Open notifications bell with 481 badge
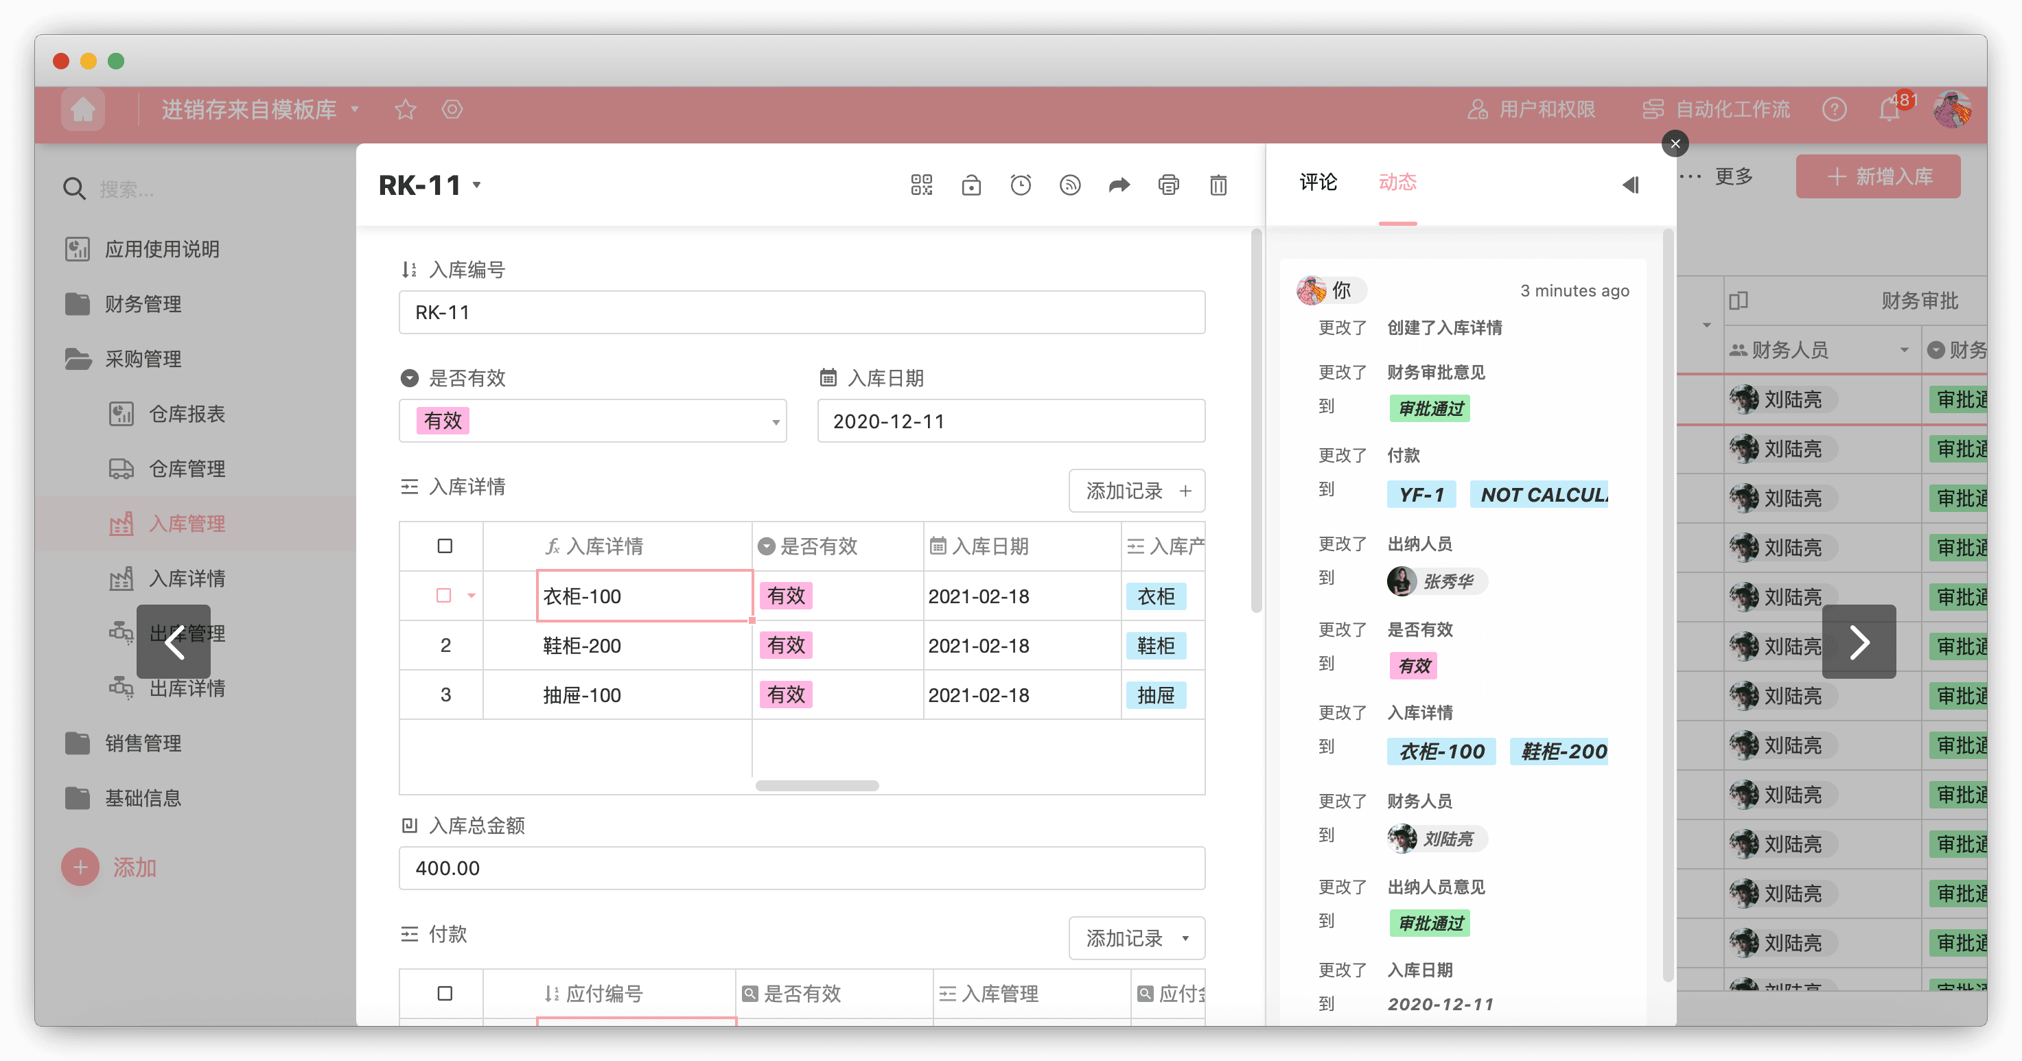Screen dimensions: 2022x1061 (1890, 109)
